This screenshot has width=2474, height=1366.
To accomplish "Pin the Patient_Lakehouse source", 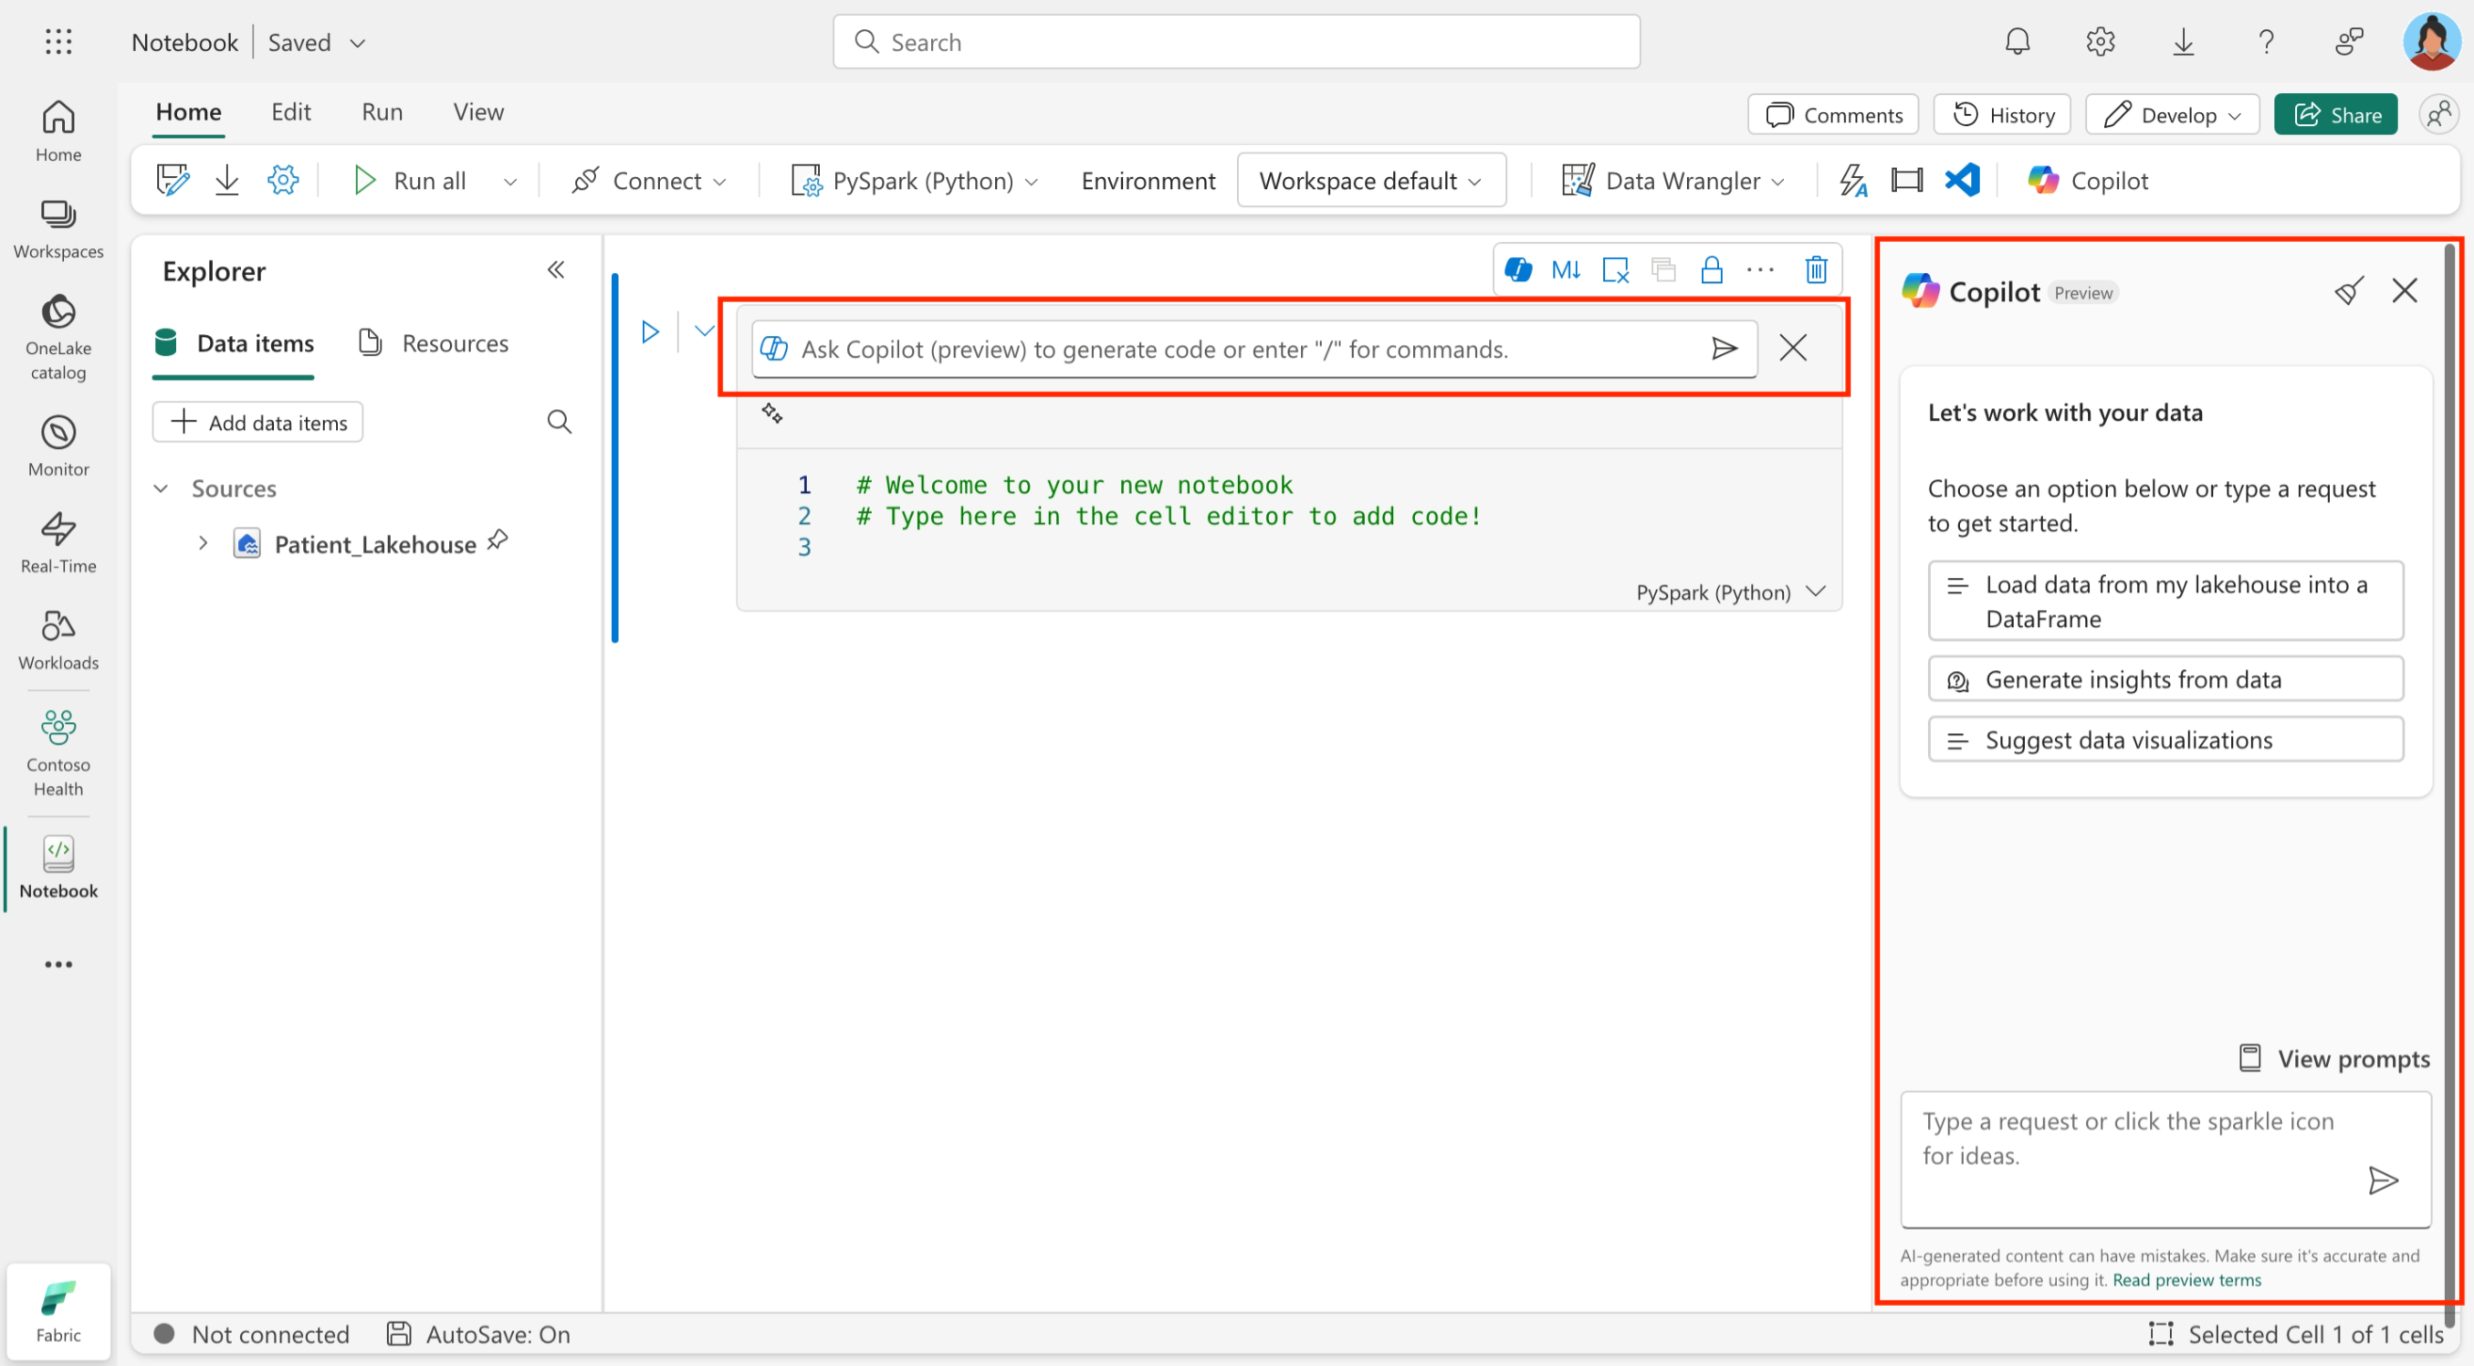I will (x=497, y=540).
